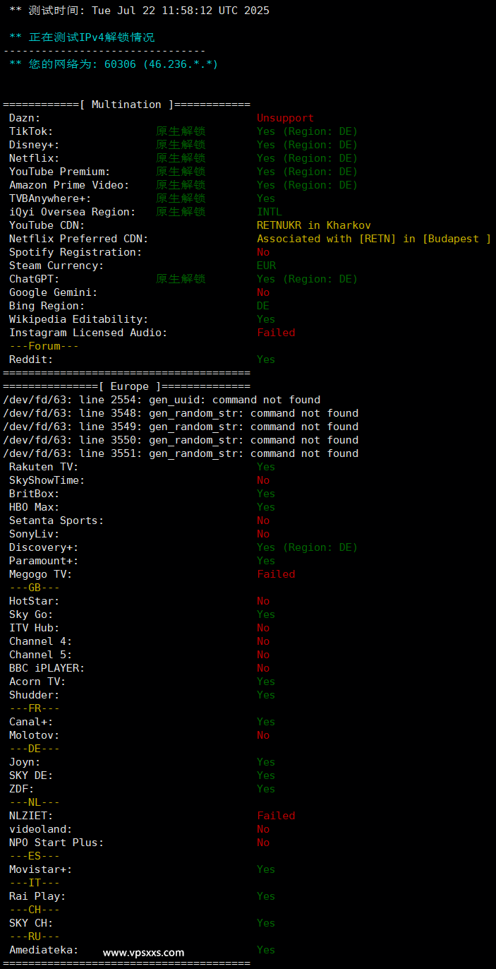Click the Failed result for Instagram Licensed Audio

point(276,333)
